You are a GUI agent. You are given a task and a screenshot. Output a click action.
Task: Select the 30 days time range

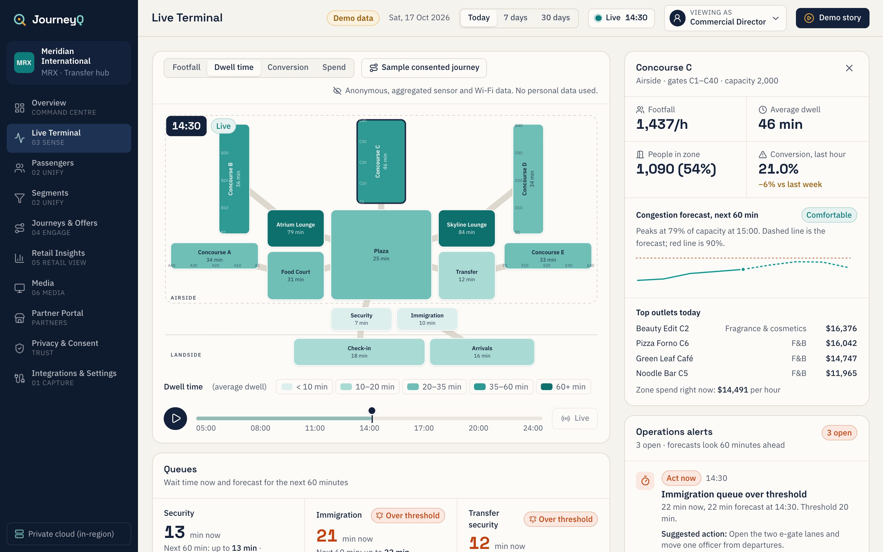pyautogui.click(x=555, y=18)
